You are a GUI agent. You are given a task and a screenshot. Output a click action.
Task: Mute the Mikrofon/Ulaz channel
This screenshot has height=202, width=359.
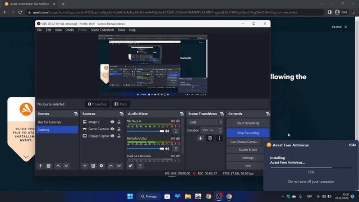[x=167, y=149]
